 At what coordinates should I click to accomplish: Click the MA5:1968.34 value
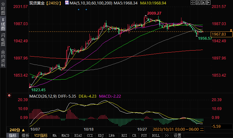click(125, 3)
